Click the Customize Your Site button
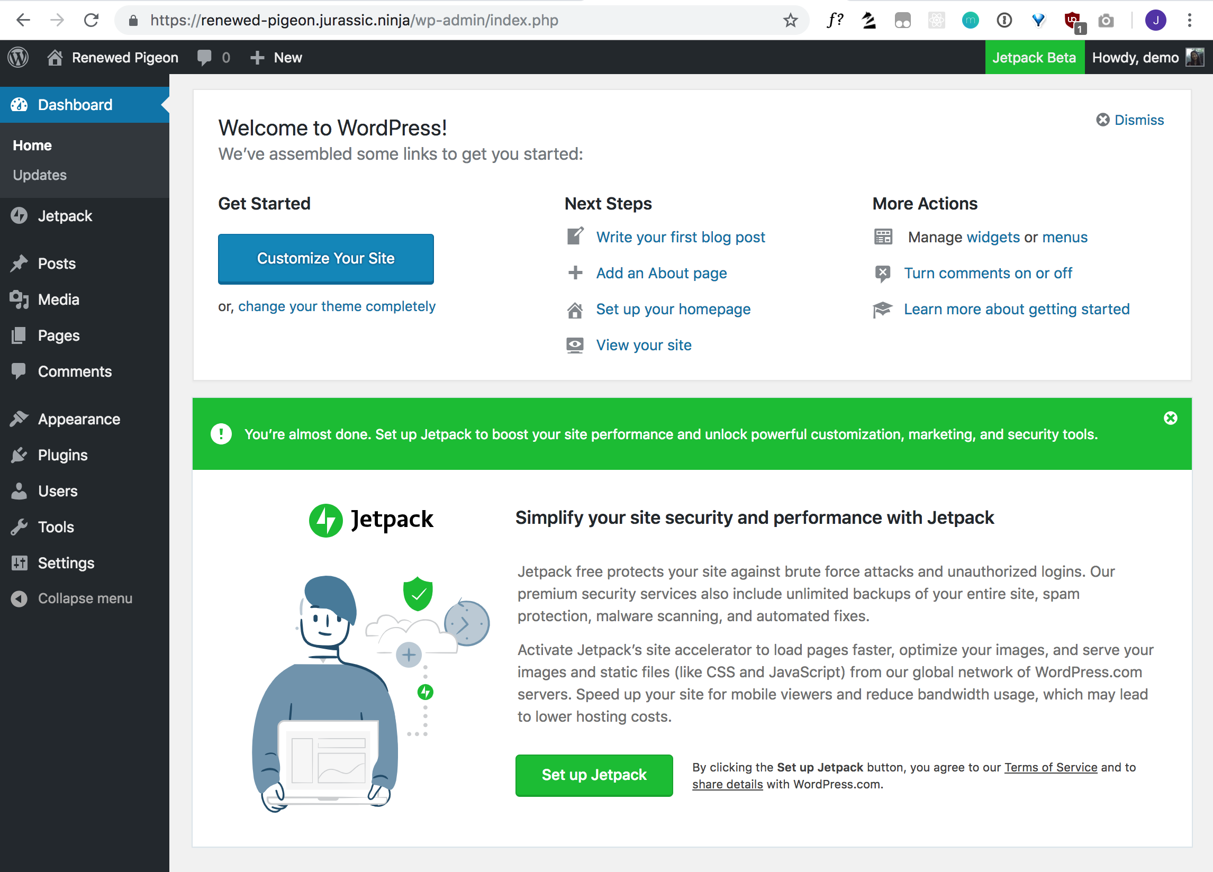 coord(325,258)
